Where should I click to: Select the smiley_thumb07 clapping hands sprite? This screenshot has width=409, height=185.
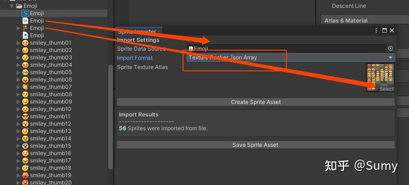25,87
